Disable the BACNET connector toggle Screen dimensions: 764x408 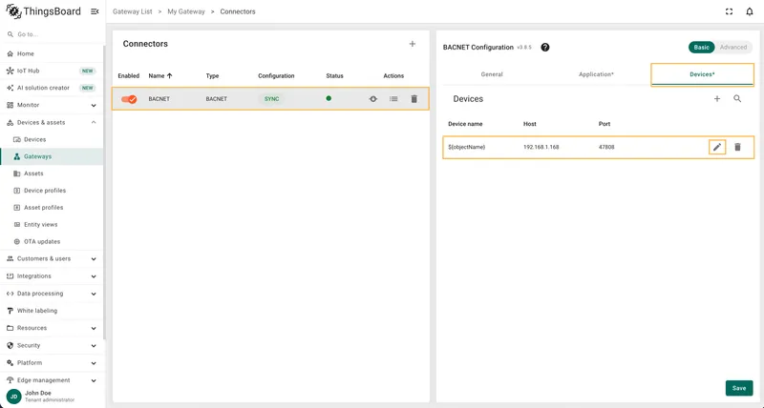pos(129,99)
